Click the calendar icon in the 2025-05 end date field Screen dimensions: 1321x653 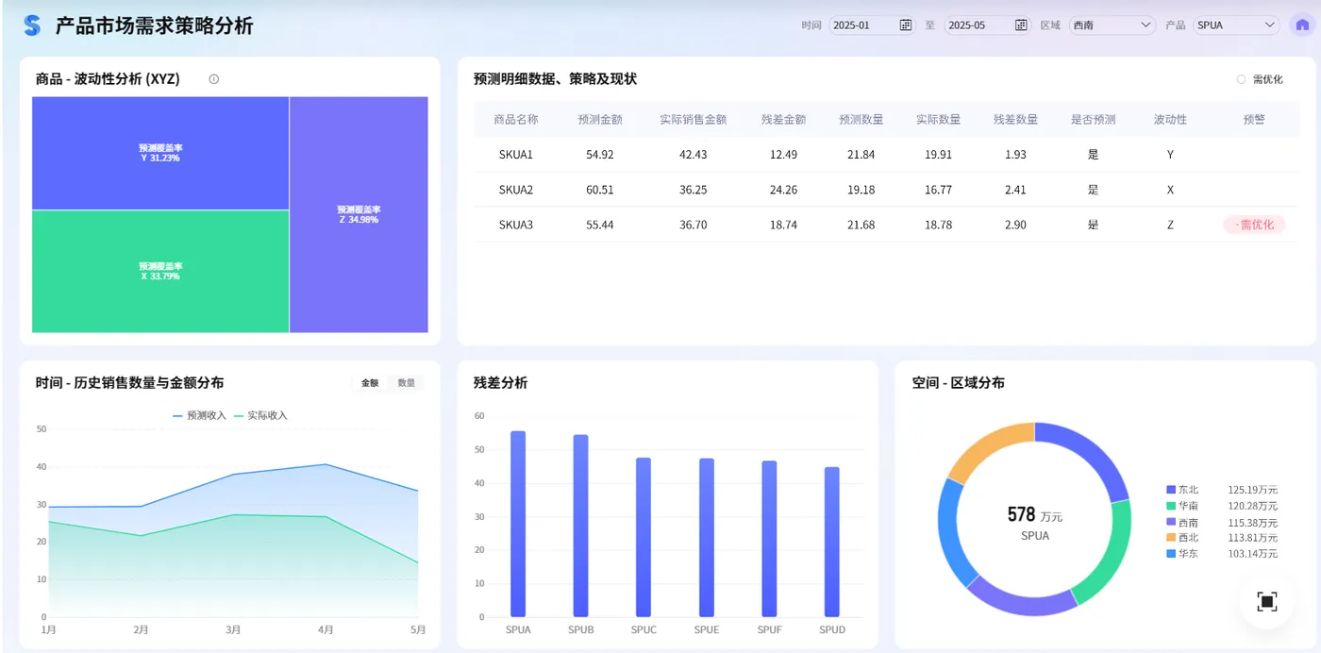(x=1021, y=25)
